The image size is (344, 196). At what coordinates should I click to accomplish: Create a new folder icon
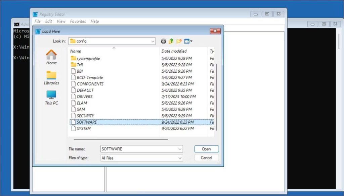click(x=179, y=41)
